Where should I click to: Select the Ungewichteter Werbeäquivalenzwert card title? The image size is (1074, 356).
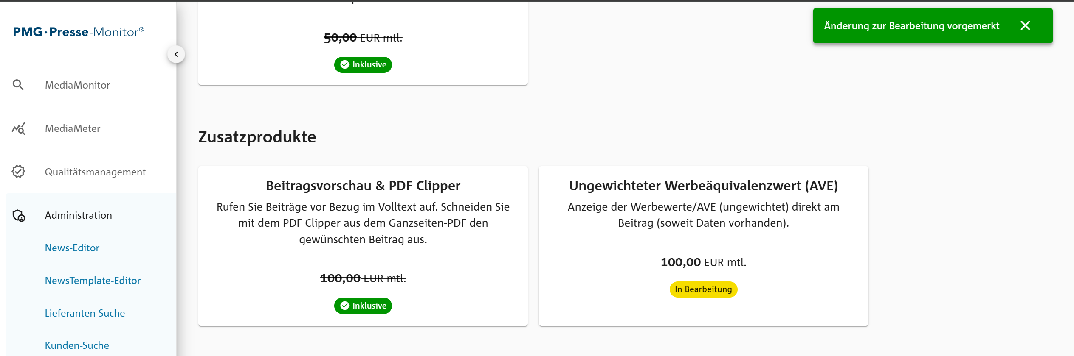coord(703,186)
